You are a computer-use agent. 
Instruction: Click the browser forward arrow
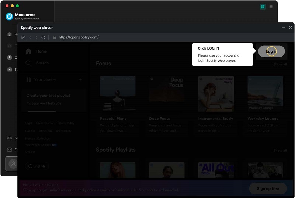point(37,37)
